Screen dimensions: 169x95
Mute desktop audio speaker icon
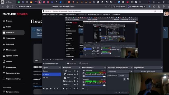pos(84,76)
